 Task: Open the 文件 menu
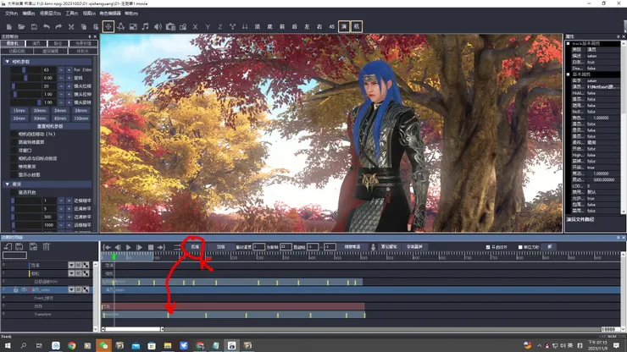point(11,14)
